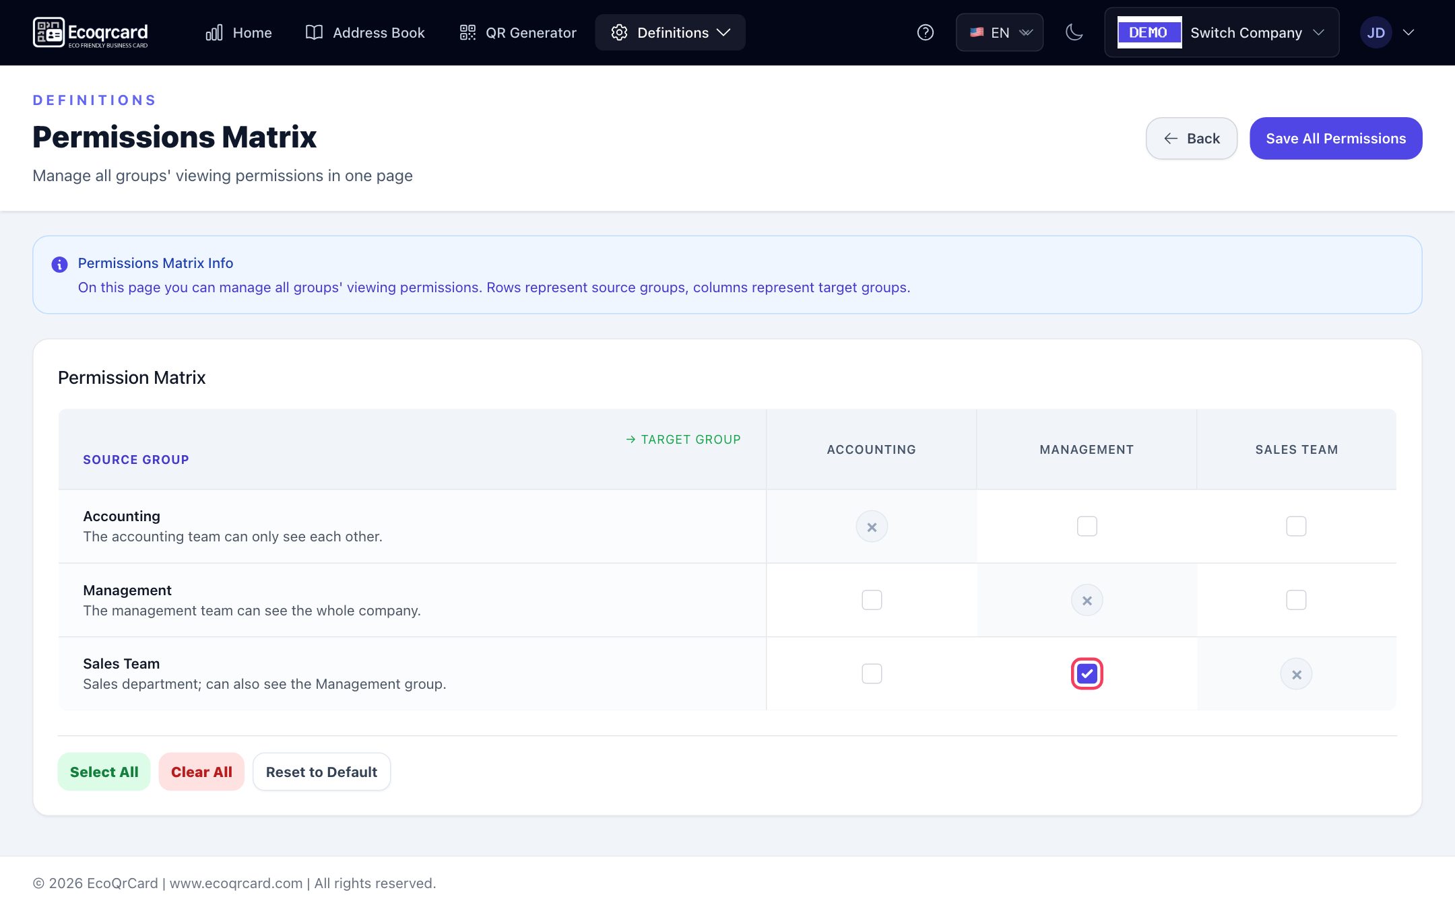Viewport: 1455px width, 909px height.
Task: Expand the Definitions menu chevron
Action: point(723,32)
